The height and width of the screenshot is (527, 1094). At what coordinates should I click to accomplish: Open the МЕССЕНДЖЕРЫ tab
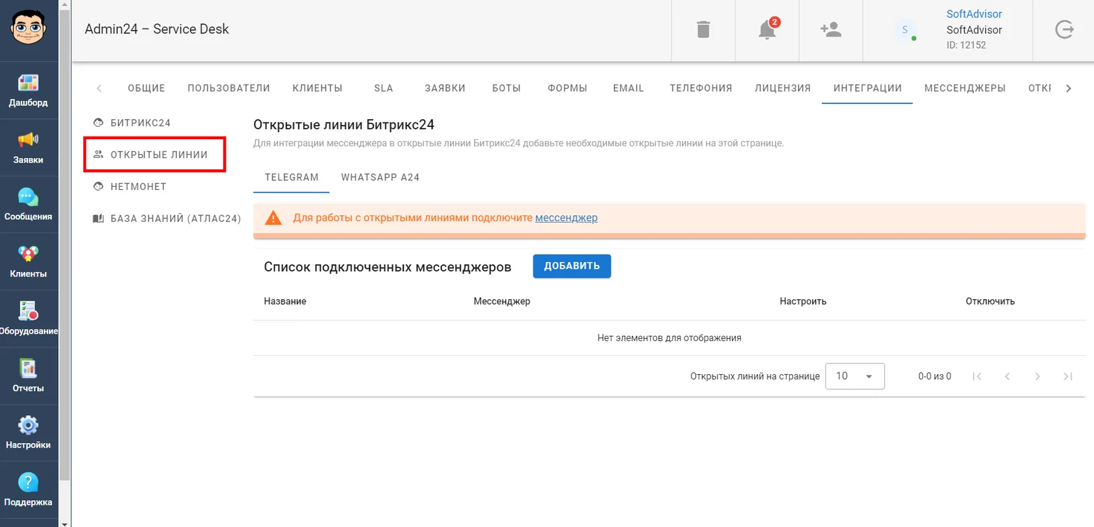coord(965,88)
